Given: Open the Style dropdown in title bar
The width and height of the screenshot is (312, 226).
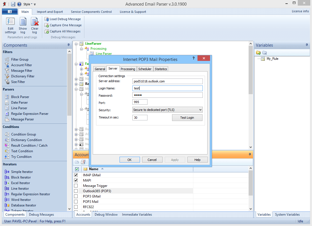Looking at the screenshot, I should click(28, 4).
